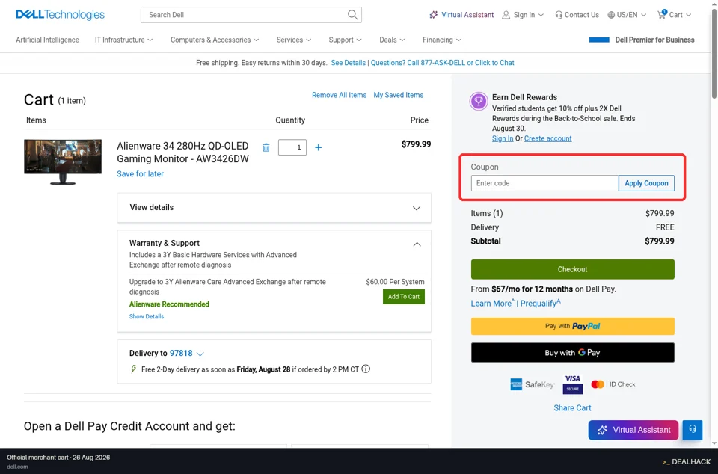The image size is (718, 474).
Task: Expand the IT Infrastructure menu
Action: [123, 40]
